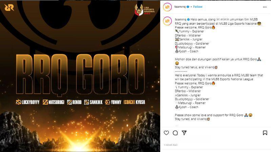Click the SANKIKK player name on poster
The image size is (271, 152).
click(x=93, y=102)
